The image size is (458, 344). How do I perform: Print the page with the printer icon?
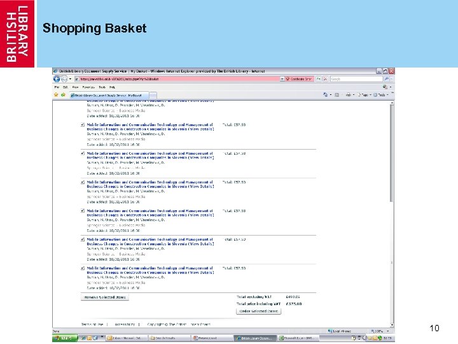[348, 95]
